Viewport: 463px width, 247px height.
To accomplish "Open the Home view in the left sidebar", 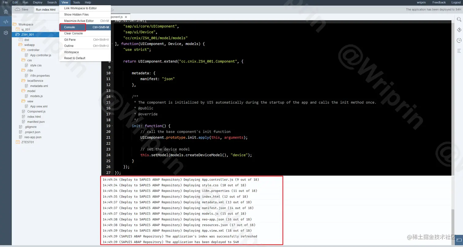I will 6,11.
